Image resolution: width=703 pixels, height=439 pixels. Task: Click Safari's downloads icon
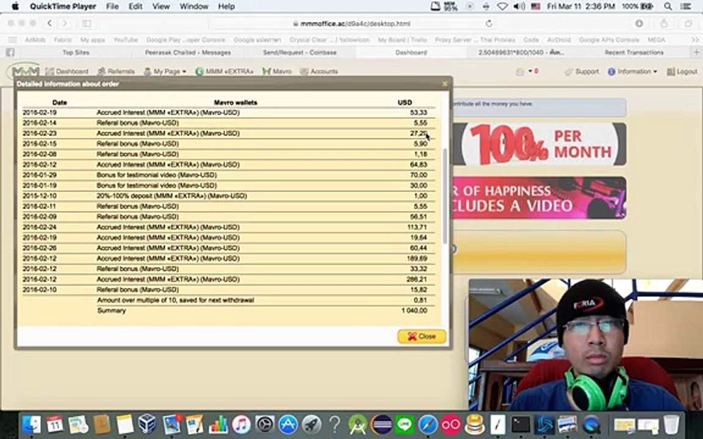[639, 23]
